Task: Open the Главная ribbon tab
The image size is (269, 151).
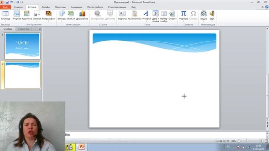Action: (18, 7)
